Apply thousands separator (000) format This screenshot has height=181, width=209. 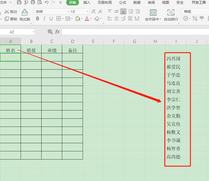201,19
